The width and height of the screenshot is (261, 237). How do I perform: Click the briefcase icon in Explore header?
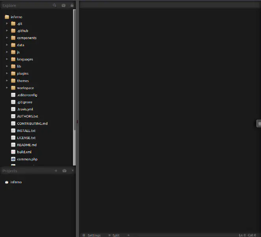[x=64, y=6]
